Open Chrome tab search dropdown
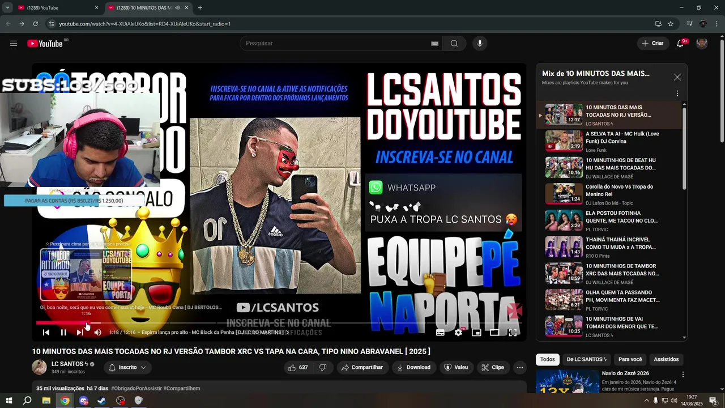The width and height of the screenshot is (725, 408). point(7,7)
